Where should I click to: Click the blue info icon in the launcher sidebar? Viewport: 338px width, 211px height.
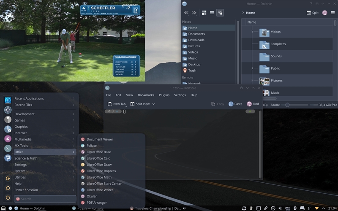pyautogui.click(x=8, y=100)
